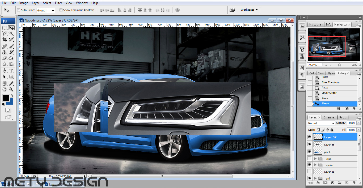Open the Filter menu

point(58,3)
